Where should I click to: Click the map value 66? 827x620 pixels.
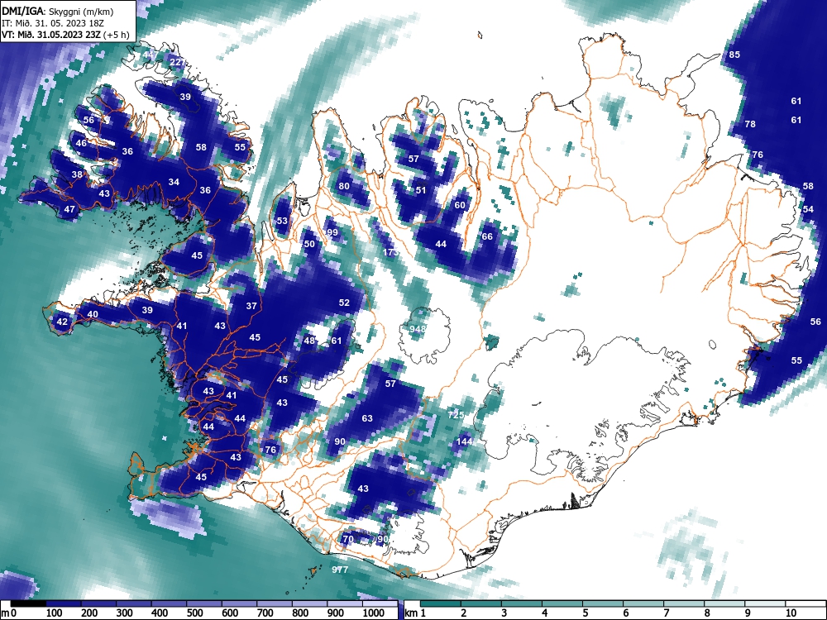point(487,236)
